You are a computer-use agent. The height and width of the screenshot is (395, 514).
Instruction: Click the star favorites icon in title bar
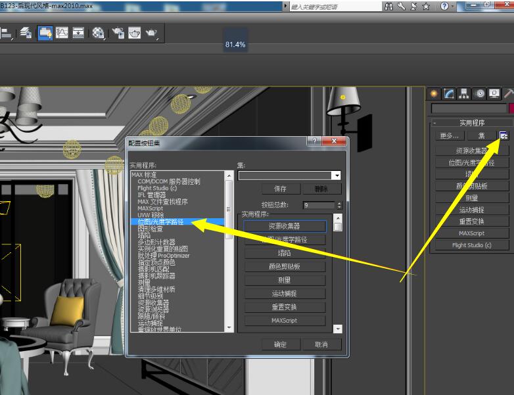tap(426, 6)
